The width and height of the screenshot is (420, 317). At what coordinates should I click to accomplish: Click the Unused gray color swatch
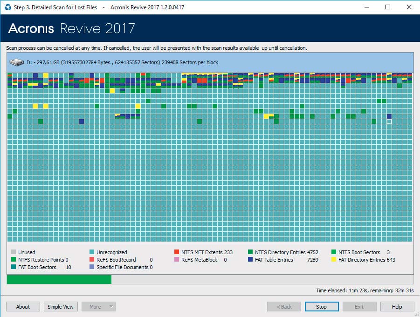tap(14, 252)
